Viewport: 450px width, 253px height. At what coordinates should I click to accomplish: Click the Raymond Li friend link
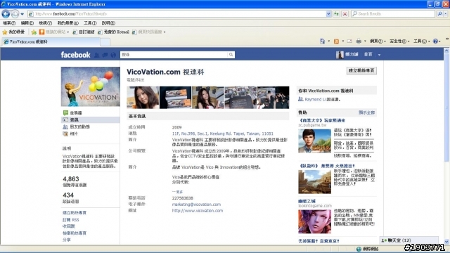pos(315,100)
